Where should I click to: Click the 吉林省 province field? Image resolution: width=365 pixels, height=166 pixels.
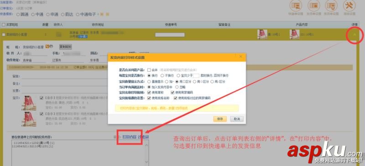coord(34,60)
